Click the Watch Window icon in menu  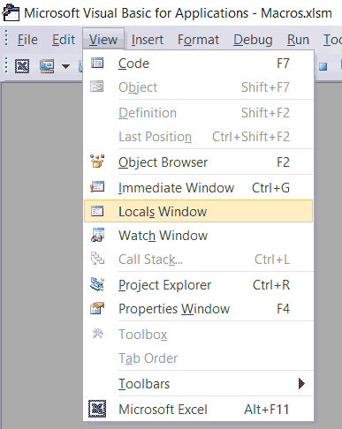[x=97, y=235]
